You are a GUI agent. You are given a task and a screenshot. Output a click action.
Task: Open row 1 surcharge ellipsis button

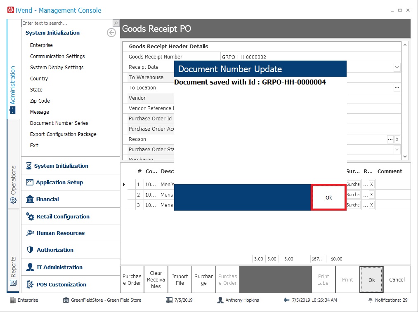366,184
